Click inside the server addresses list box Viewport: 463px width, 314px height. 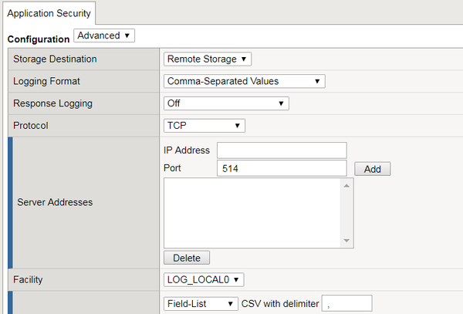click(252, 213)
